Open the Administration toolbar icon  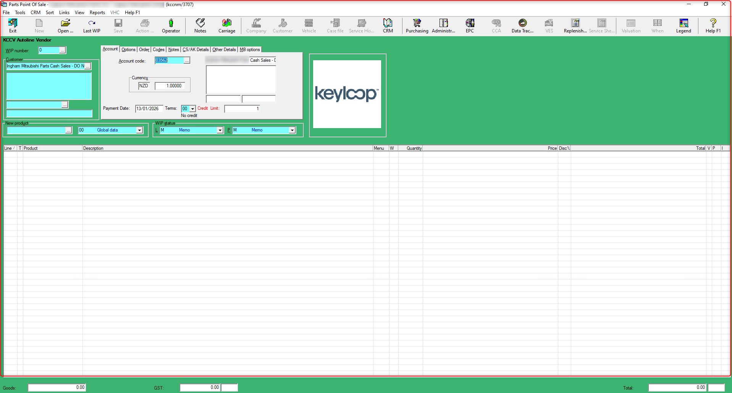443,26
